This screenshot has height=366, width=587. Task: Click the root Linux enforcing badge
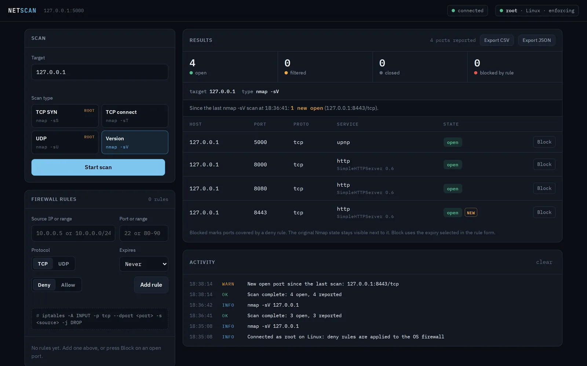[x=537, y=11]
